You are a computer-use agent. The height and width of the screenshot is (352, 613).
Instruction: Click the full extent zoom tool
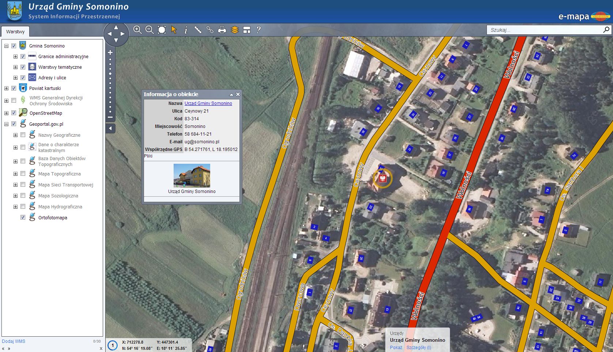click(x=162, y=30)
